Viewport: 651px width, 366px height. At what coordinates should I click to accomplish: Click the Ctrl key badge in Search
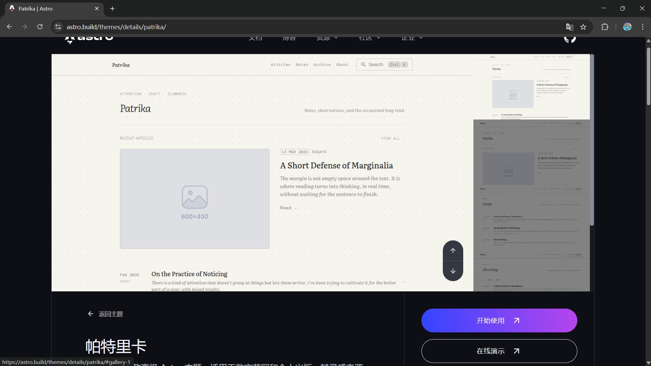click(394, 65)
